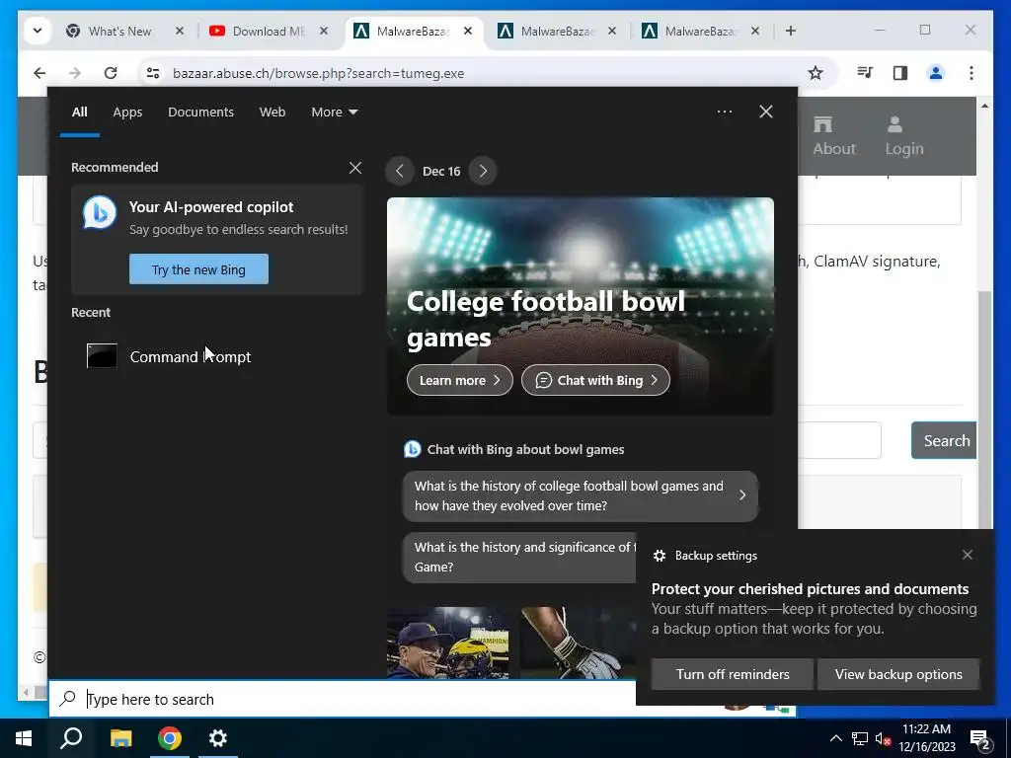Close the Windows search panel

point(766,112)
